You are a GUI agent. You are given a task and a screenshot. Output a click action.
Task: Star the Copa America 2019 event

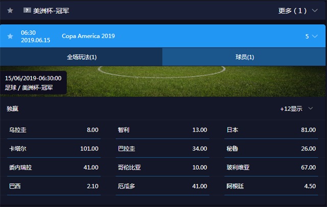tap(10, 36)
